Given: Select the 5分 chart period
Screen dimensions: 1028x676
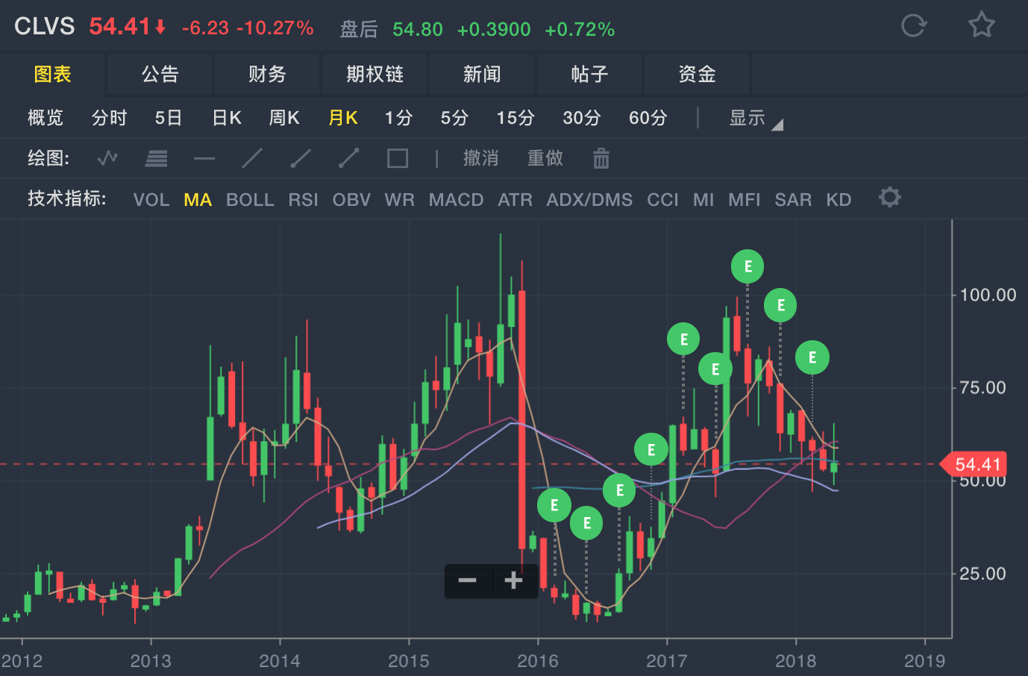Looking at the screenshot, I should click(454, 118).
